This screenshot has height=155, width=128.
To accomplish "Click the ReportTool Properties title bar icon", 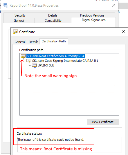I will click(6, 5).
